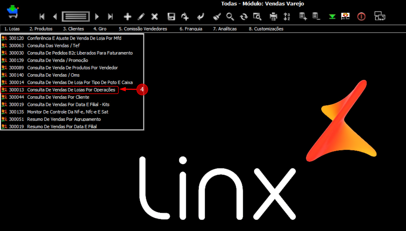Open the 6. Franquia menu
Viewport: 406px width, 231px height.
click(191, 29)
